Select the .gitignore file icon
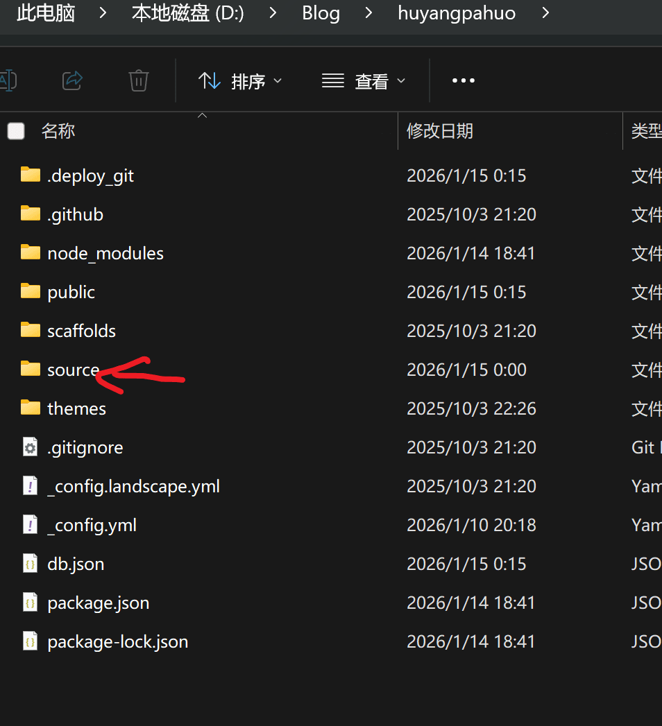The width and height of the screenshot is (662, 726). coord(30,448)
